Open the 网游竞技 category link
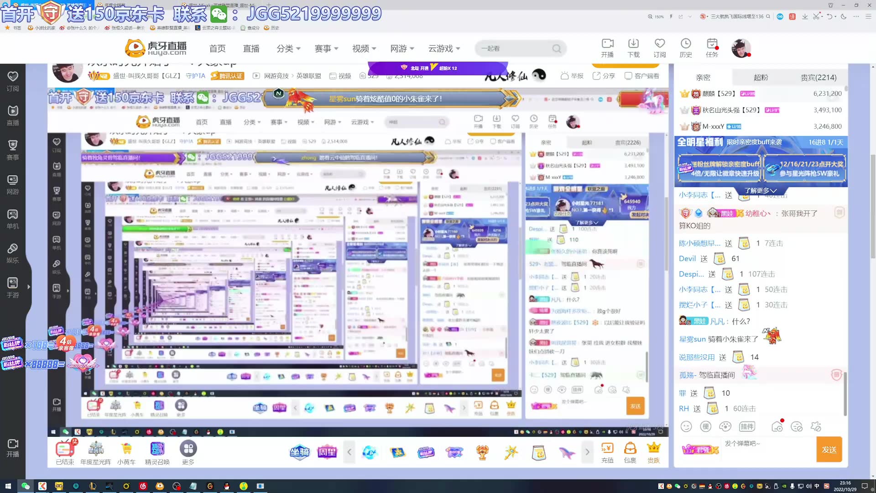The width and height of the screenshot is (876, 493). (x=276, y=76)
